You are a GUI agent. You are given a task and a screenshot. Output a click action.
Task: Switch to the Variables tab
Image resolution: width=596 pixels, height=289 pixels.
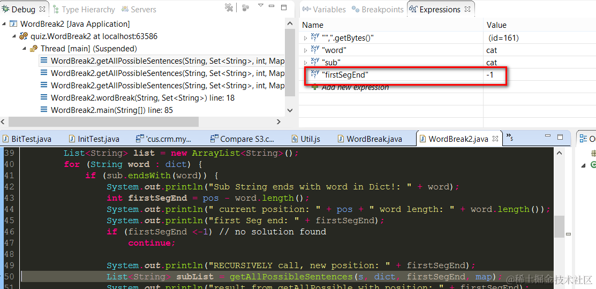click(x=325, y=10)
